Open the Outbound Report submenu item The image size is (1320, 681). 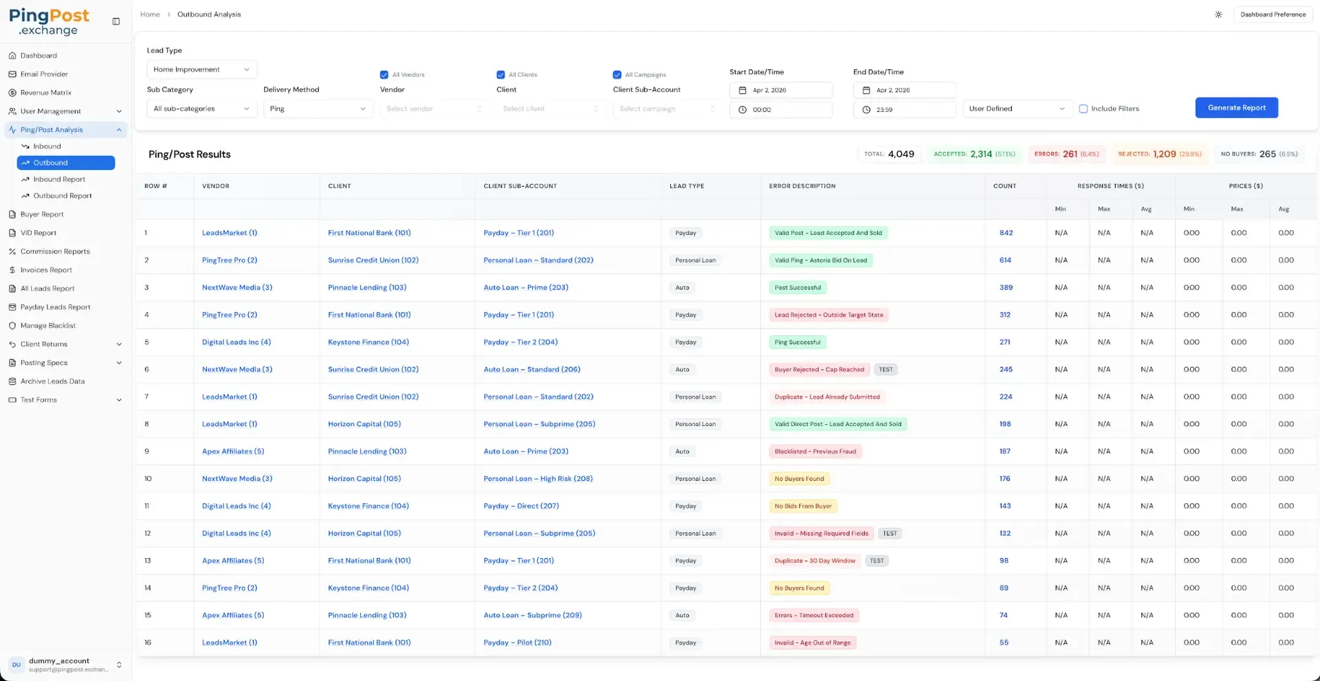[x=66, y=196]
